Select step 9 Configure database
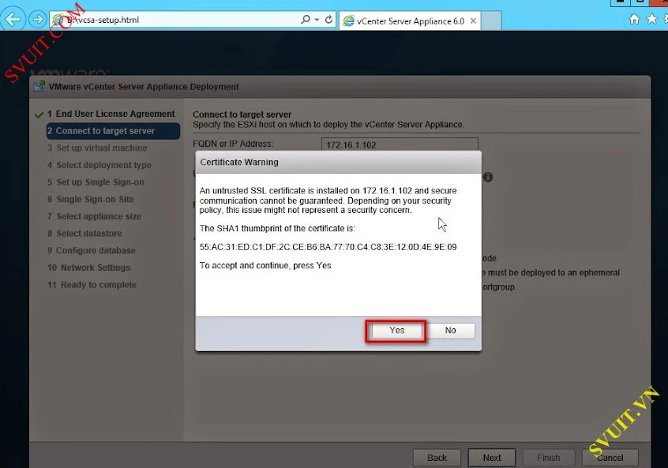 click(91, 250)
